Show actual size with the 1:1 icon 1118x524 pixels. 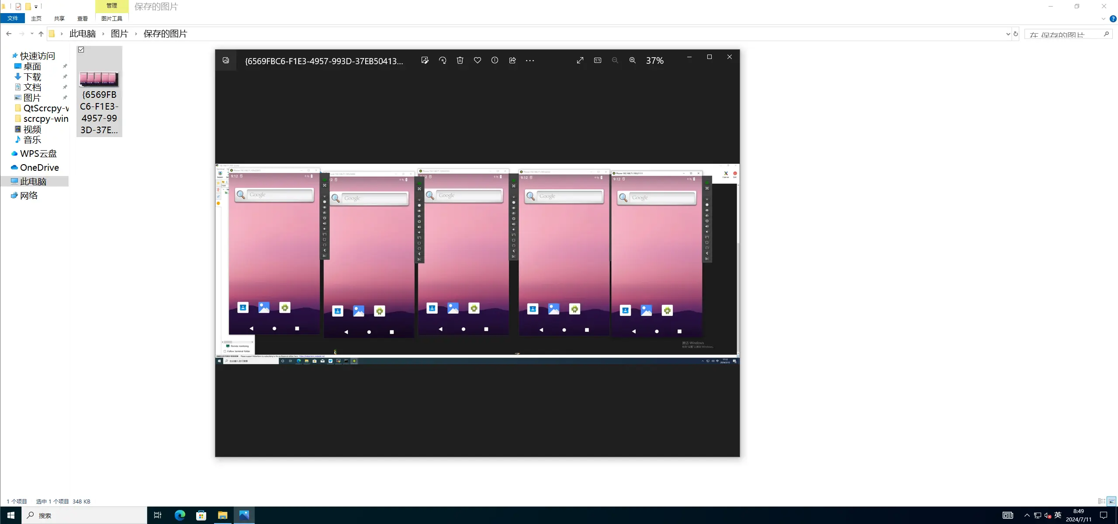[x=598, y=61]
